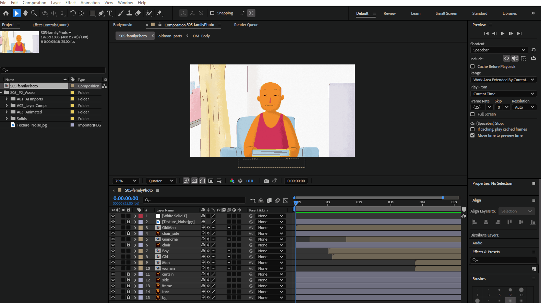Reset exposure icon in viewer
The width and height of the screenshot is (541, 303).
click(x=240, y=181)
